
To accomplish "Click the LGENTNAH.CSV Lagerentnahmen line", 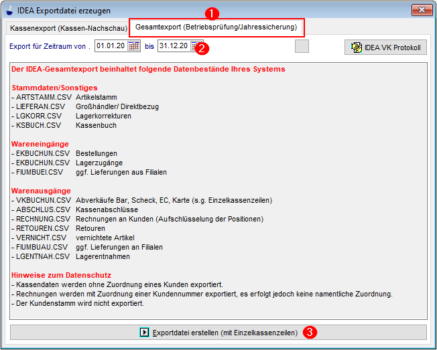I will (x=71, y=256).
